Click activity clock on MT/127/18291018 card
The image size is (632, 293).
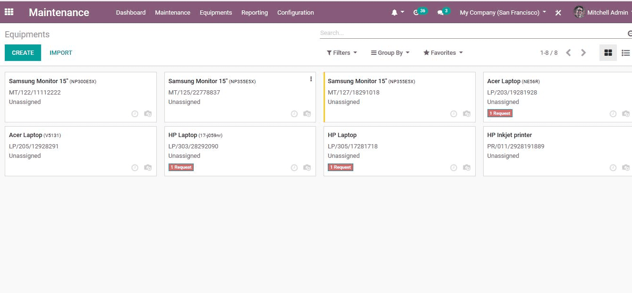tap(453, 114)
